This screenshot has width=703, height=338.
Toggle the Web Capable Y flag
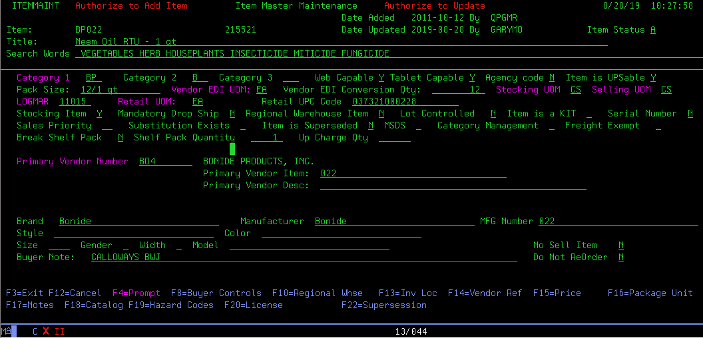(381, 78)
